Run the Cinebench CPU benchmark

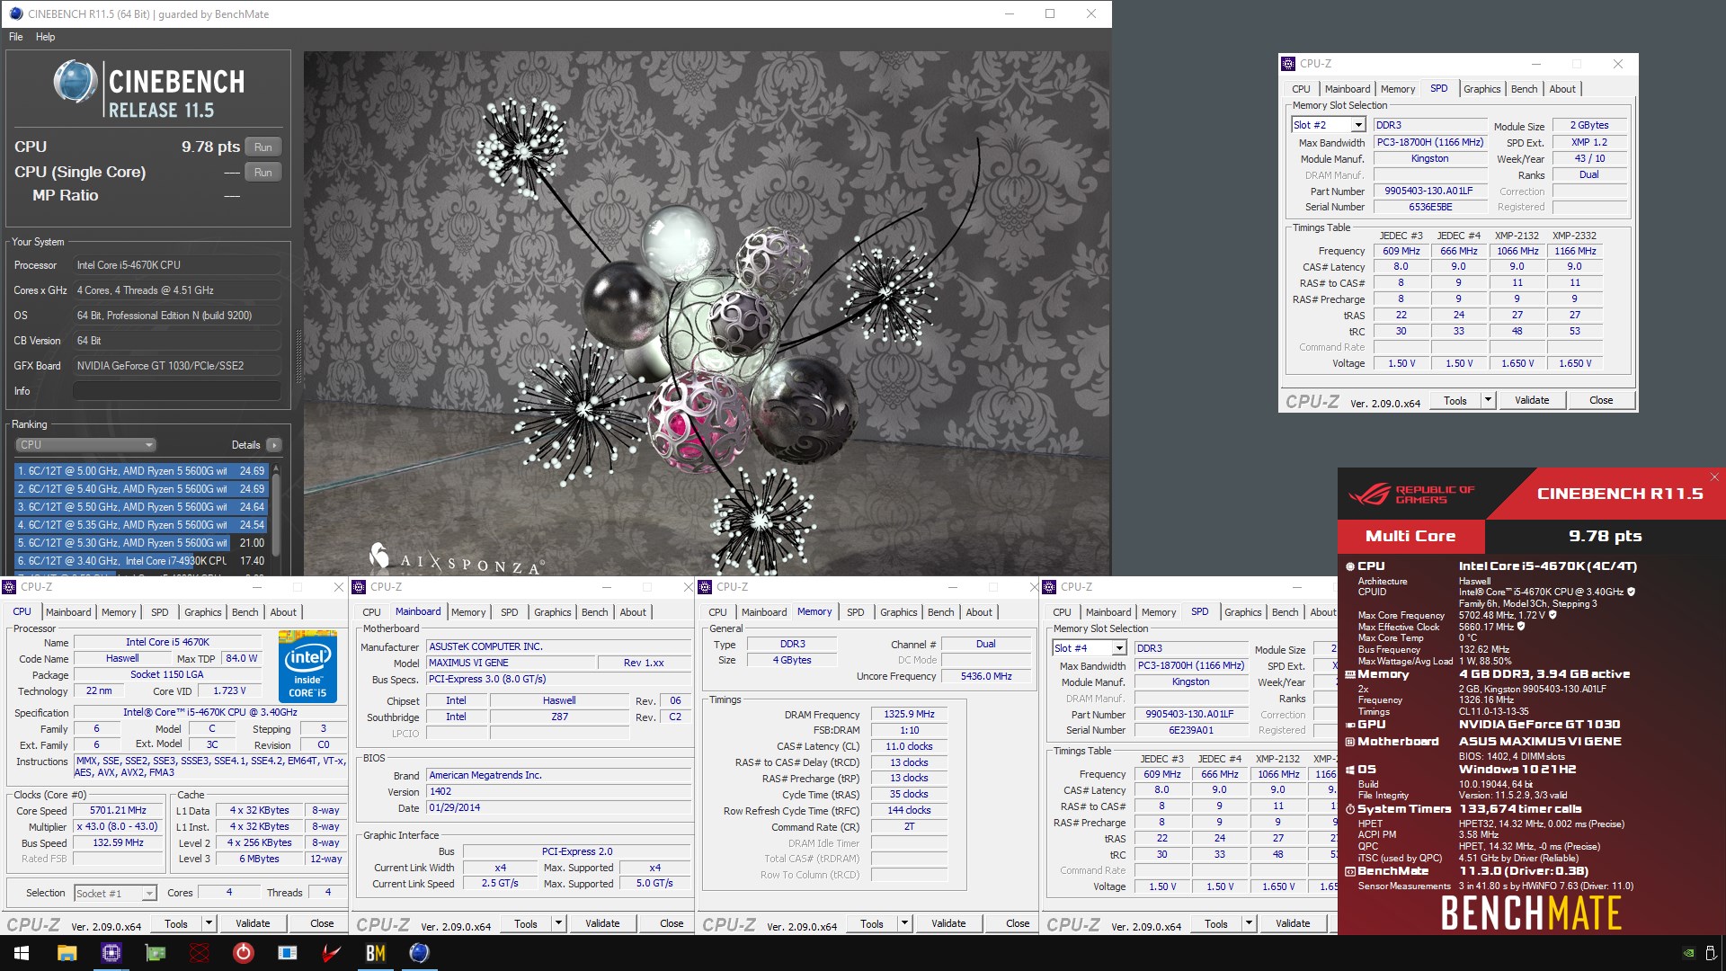point(262,147)
